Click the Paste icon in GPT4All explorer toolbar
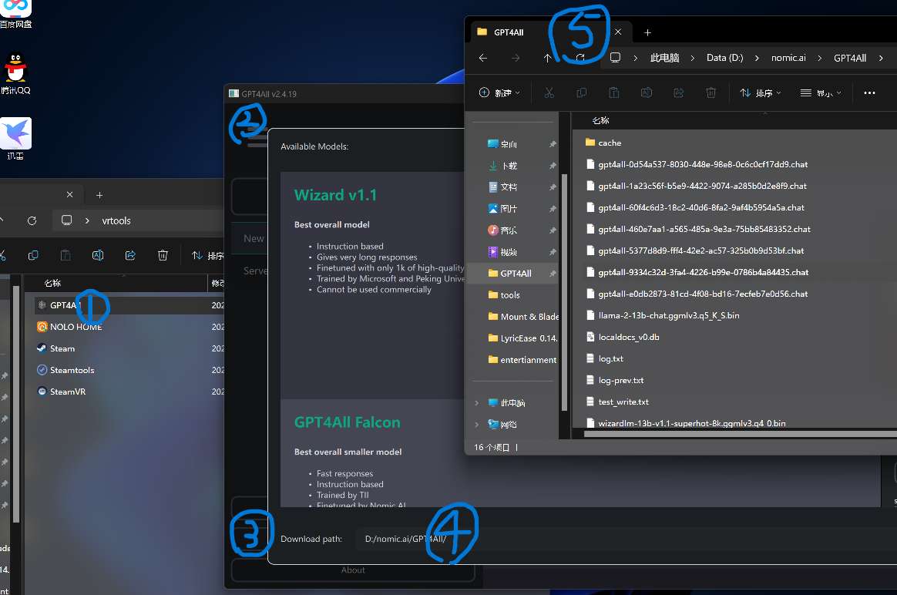The width and height of the screenshot is (897, 595). (614, 92)
